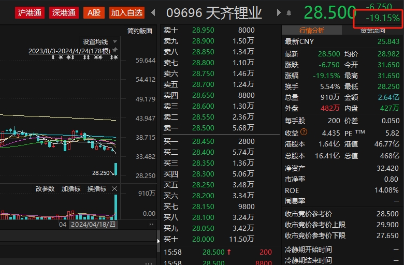Click the stock title 09696 天齐锂业
The height and width of the screenshot is (265, 404).
(214, 13)
